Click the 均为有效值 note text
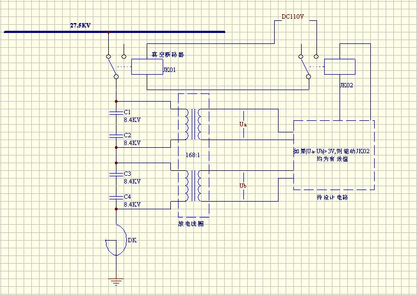The width and height of the screenshot is (417, 295). tap(332, 159)
